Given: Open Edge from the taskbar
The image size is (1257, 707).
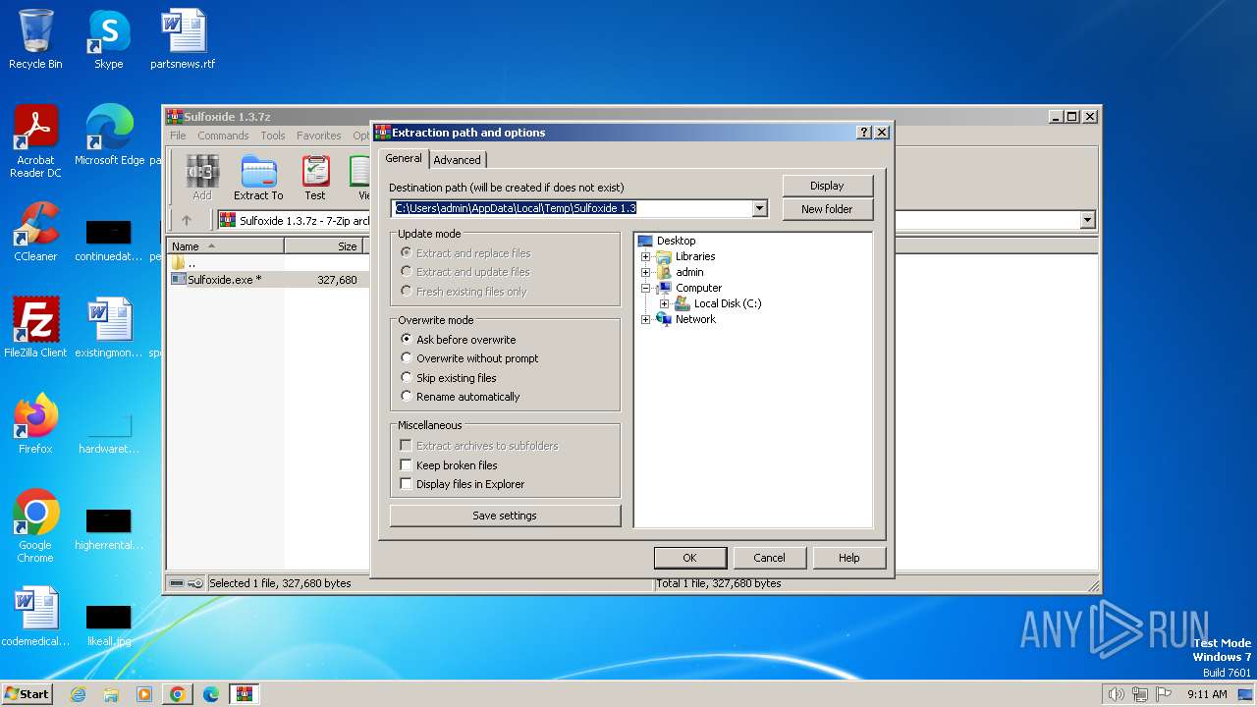Looking at the screenshot, I should click(x=211, y=694).
